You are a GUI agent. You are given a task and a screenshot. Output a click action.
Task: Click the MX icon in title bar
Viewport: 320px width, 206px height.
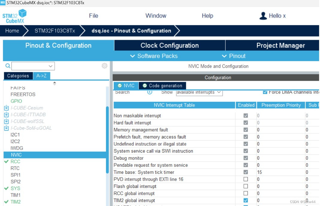point(3,3)
